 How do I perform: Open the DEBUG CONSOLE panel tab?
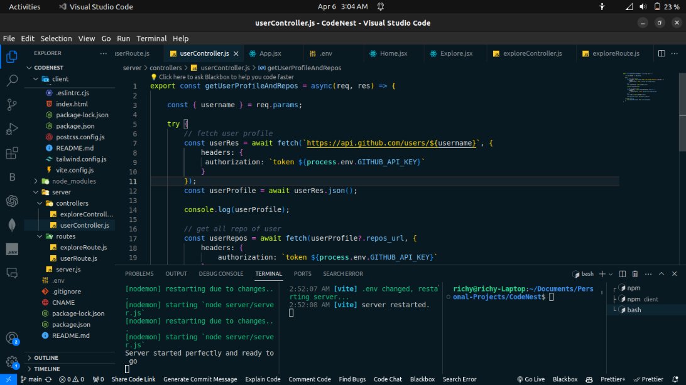point(221,273)
